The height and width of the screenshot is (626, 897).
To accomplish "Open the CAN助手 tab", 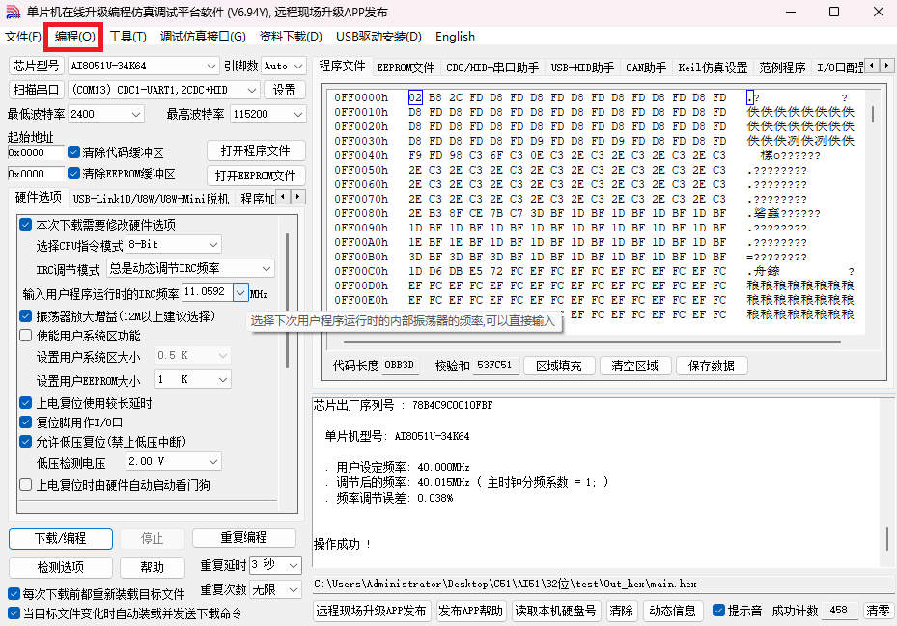I will 646,68.
